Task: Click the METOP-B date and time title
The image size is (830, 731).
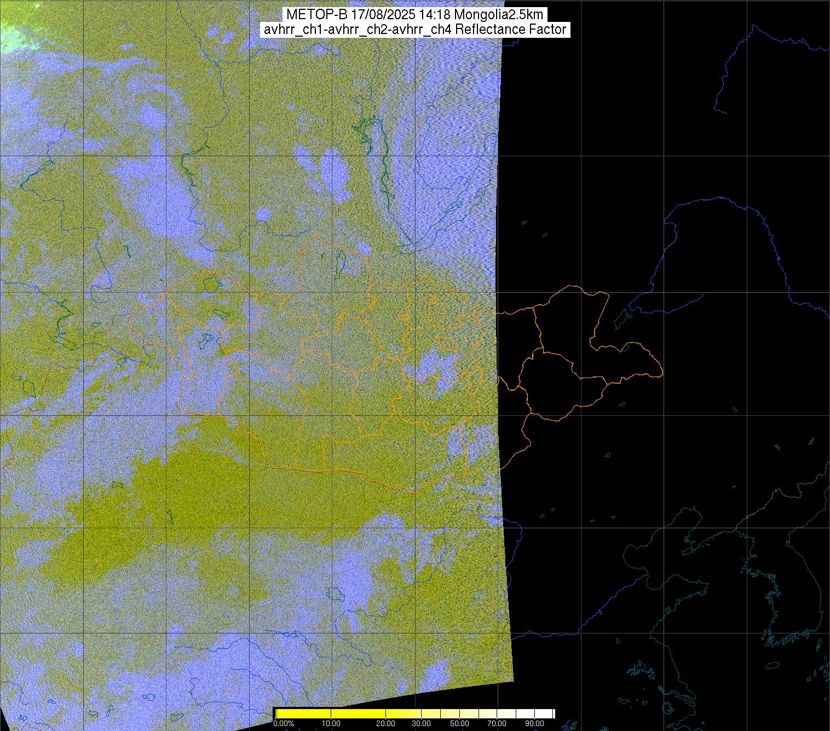Action: 414,14
